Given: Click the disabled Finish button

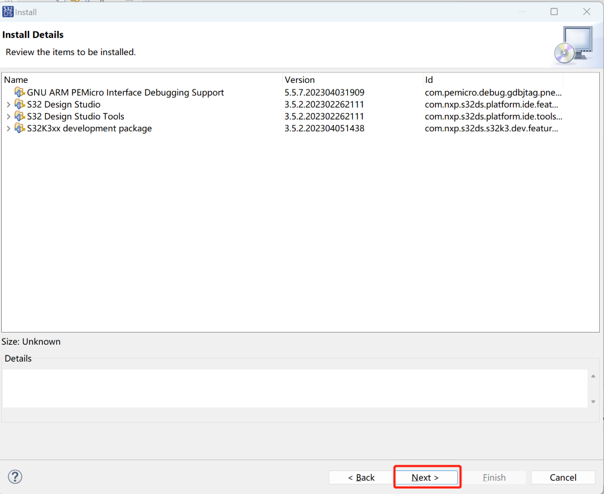Looking at the screenshot, I should (x=494, y=478).
